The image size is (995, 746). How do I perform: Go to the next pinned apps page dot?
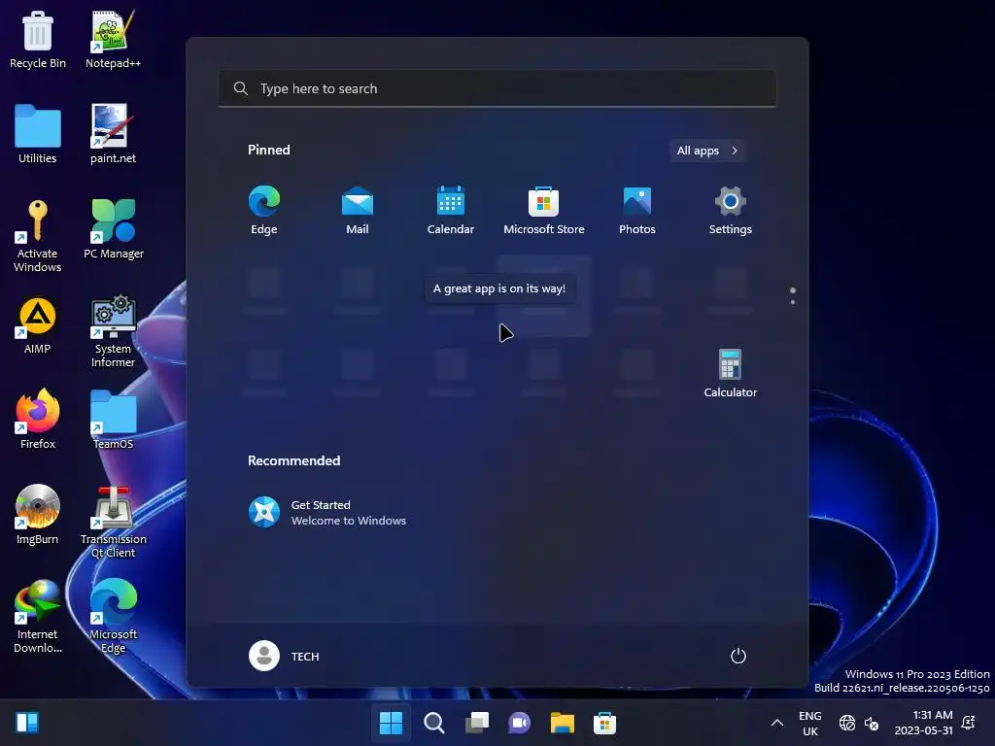tap(793, 302)
